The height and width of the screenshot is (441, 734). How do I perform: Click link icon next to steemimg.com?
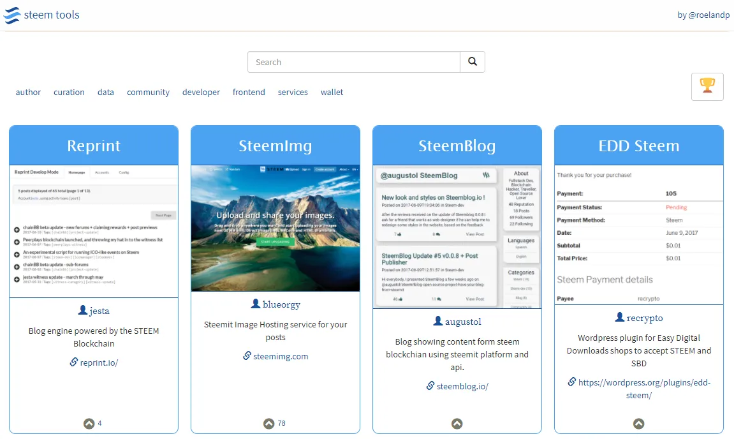[247, 356]
